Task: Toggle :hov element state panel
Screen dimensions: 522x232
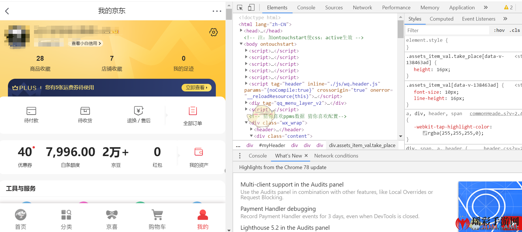Action: click(x=499, y=30)
